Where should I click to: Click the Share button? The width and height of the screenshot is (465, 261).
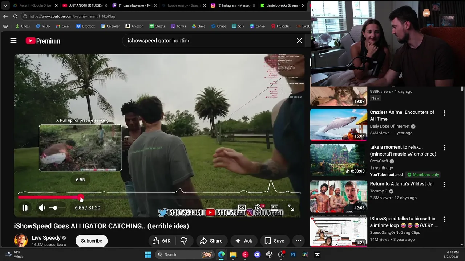[x=211, y=241]
